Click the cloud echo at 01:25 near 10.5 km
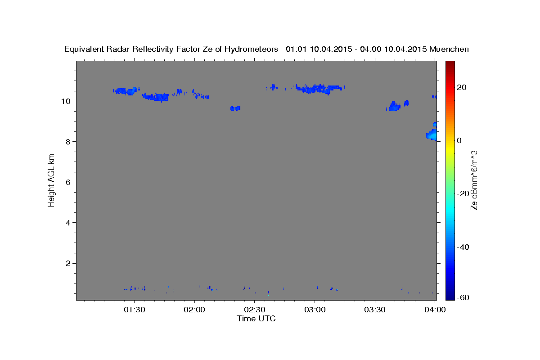540x360 pixels. point(126,91)
